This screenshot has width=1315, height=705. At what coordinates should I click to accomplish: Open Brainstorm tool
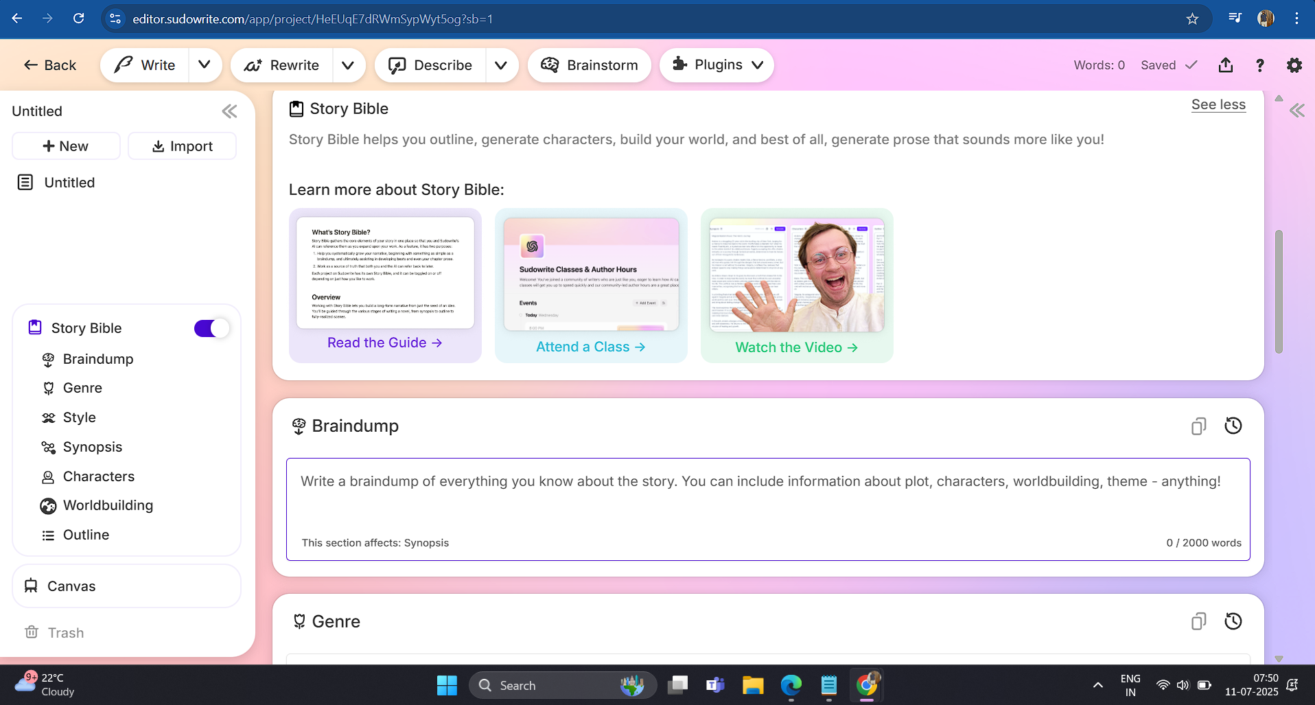590,65
